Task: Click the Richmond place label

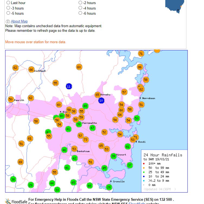Action: coord(40,71)
